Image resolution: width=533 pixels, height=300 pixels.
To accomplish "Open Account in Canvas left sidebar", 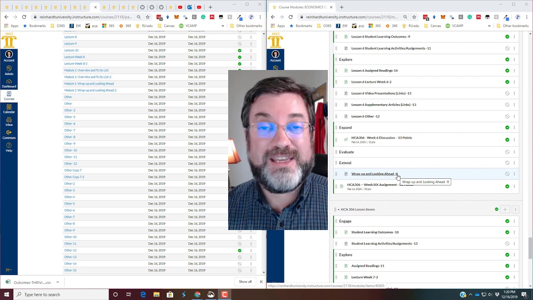I will 9,56.
